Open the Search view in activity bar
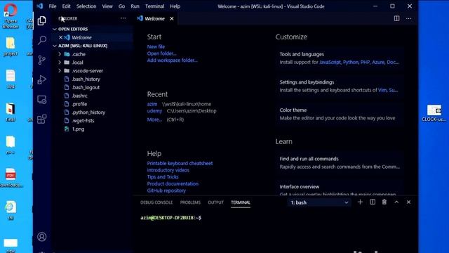The height and width of the screenshot is (253, 449). pos(42,40)
